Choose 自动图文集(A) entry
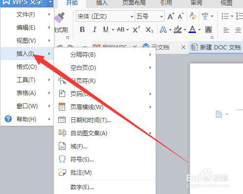 [105, 133]
